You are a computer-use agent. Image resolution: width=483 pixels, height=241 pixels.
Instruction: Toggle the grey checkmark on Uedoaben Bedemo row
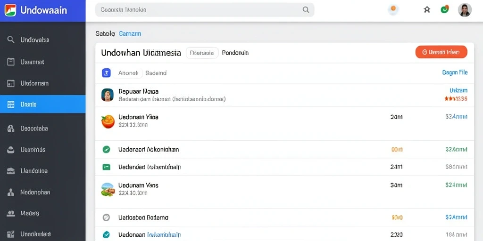point(106,217)
